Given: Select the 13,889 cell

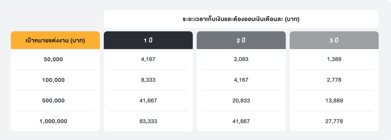Looking at the screenshot, I should 334,100.
